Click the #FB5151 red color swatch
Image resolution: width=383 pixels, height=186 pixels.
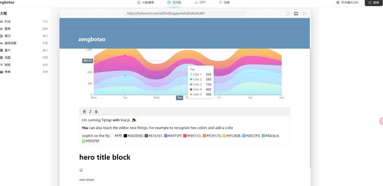pos(185,136)
